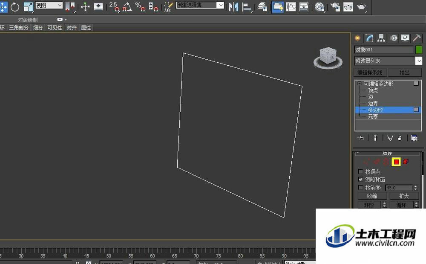Select the Scale tool icon
This screenshot has height=264, width=426.
[28, 7]
